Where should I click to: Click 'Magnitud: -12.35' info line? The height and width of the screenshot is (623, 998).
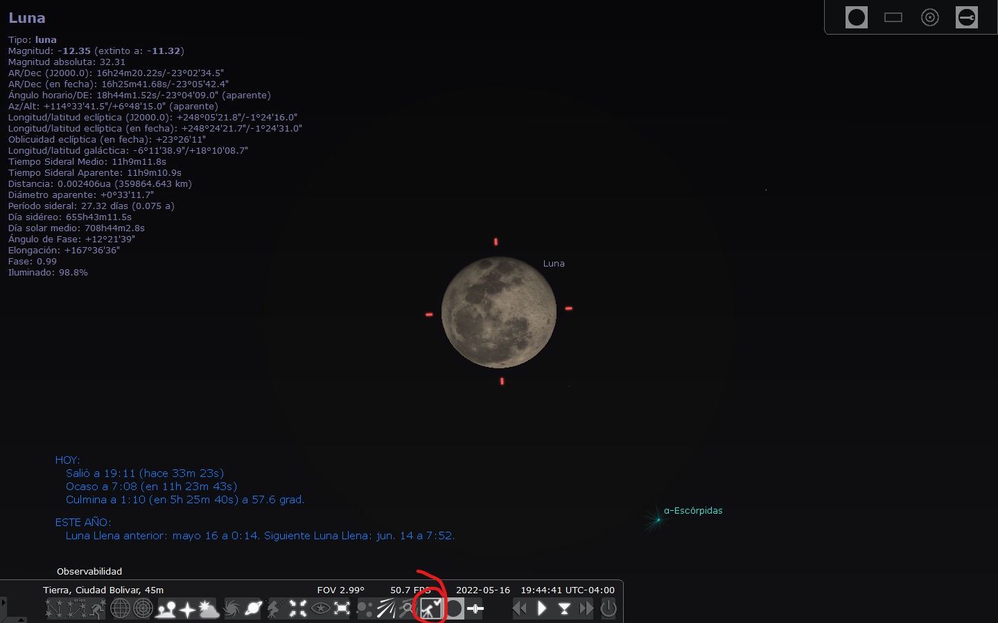click(x=96, y=51)
